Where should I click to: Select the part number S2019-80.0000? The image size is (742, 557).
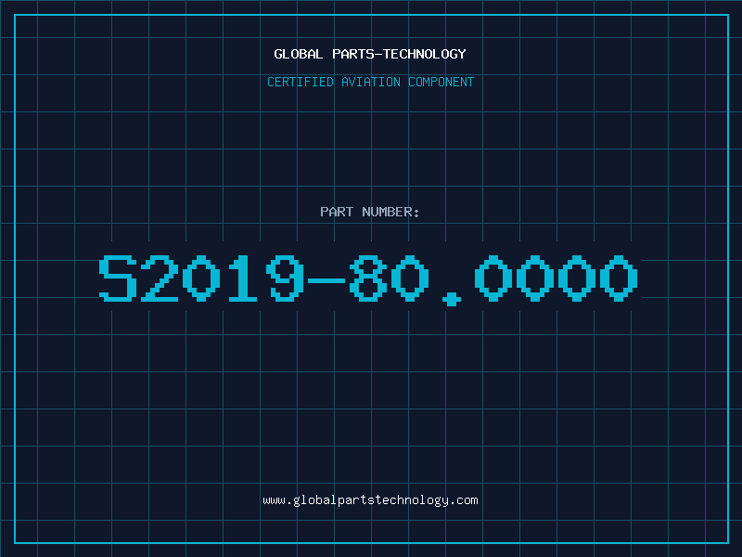[x=368, y=279]
